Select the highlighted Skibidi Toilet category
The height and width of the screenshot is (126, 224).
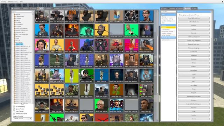click(x=19, y=44)
